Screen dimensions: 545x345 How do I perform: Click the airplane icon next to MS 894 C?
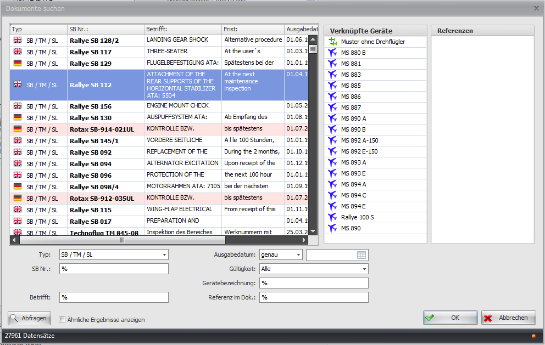[332, 195]
